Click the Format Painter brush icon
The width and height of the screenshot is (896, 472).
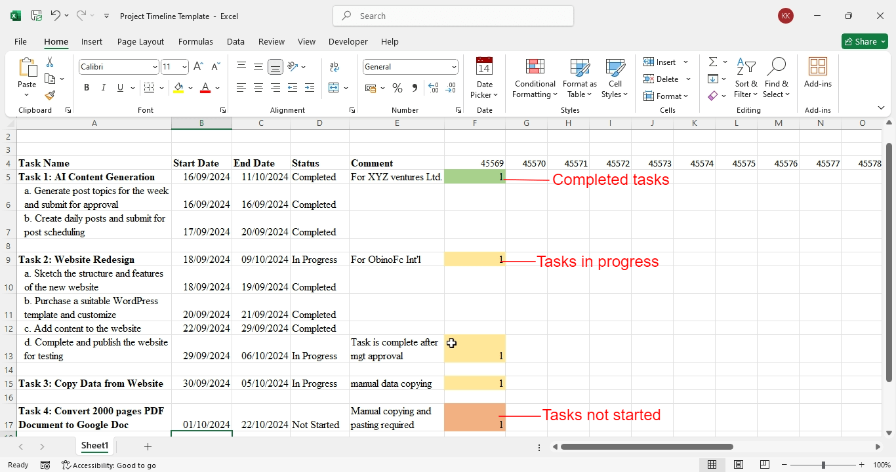[50, 95]
